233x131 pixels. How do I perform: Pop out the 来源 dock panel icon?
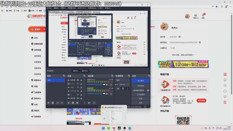(84, 76)
